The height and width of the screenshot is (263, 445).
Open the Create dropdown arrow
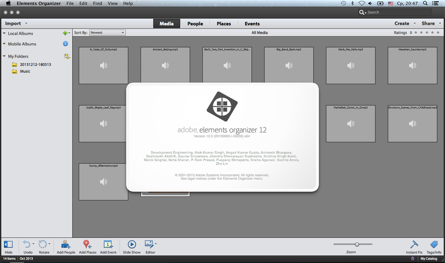pyautogui.click(x=414, y=23)
